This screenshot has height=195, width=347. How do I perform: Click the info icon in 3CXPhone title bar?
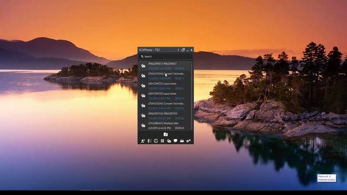point(178,50)
